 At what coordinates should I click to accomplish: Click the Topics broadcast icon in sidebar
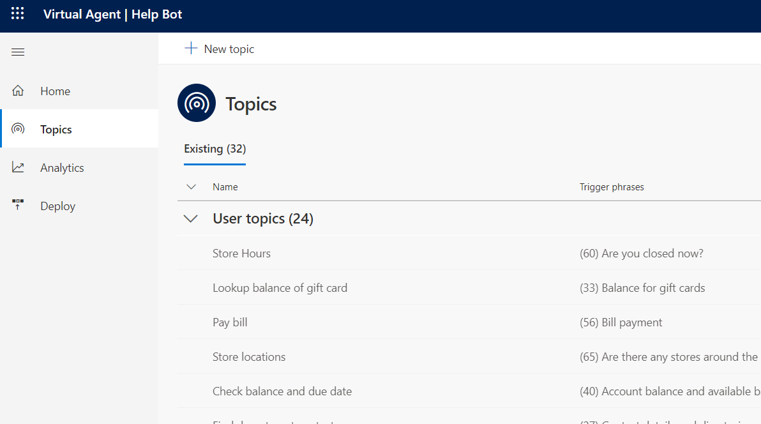pos(18,129)
